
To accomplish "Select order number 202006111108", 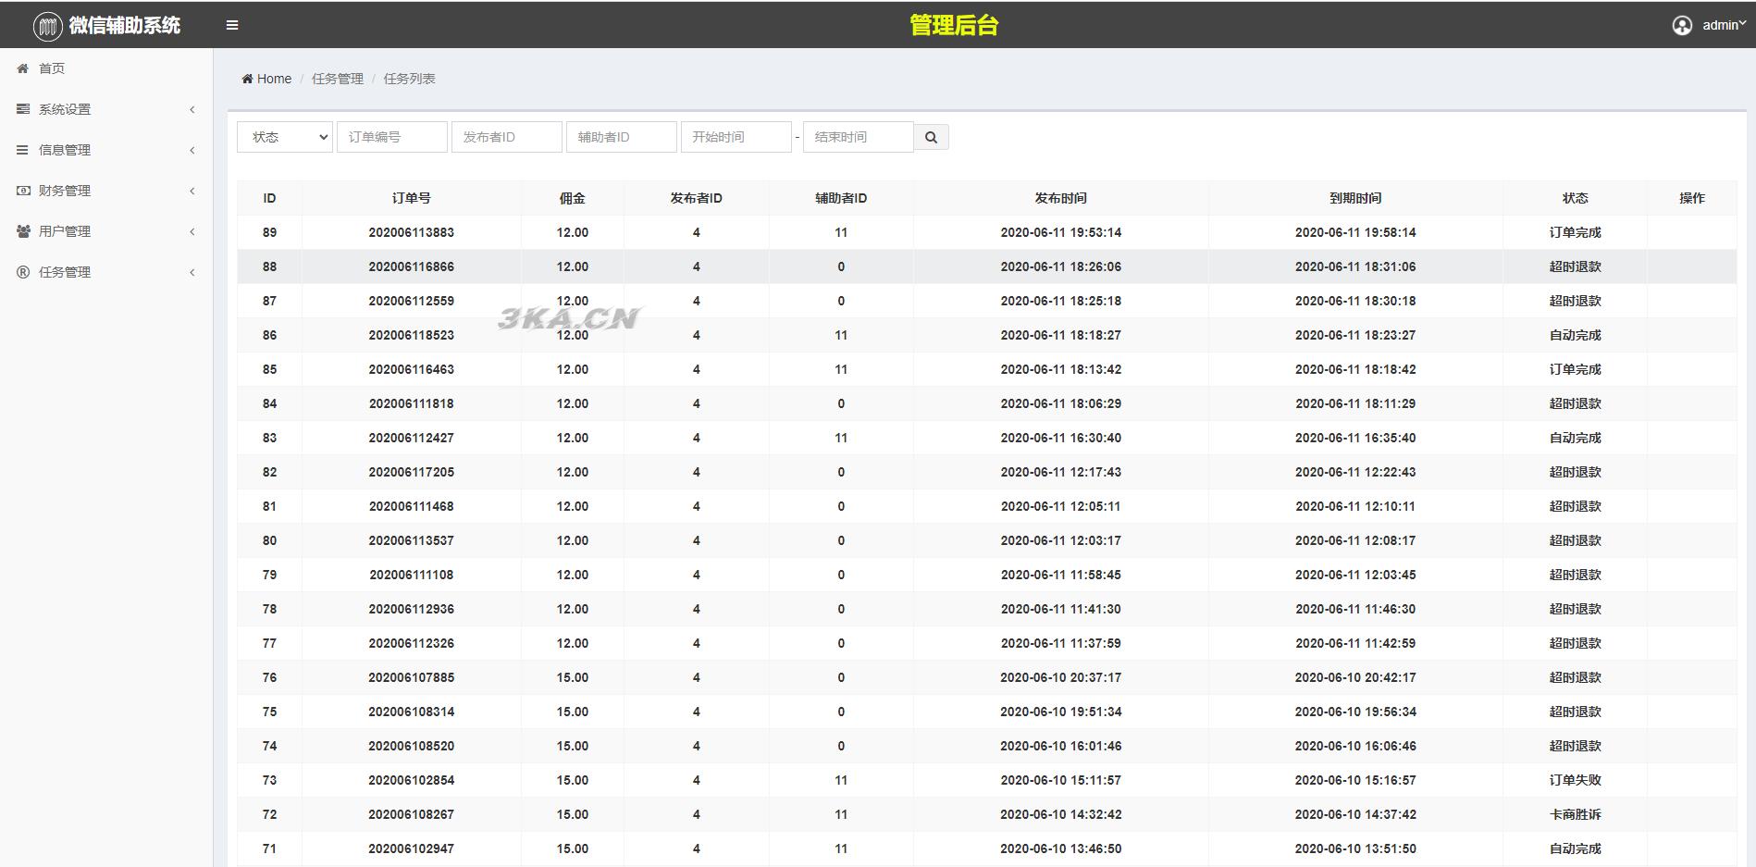I will coord(412,575).
